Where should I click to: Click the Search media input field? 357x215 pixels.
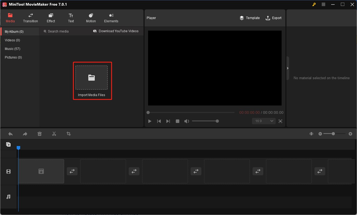pos(58,31)
